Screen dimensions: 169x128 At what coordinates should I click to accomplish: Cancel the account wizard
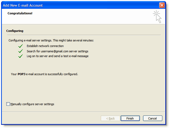tap(153, 118)
